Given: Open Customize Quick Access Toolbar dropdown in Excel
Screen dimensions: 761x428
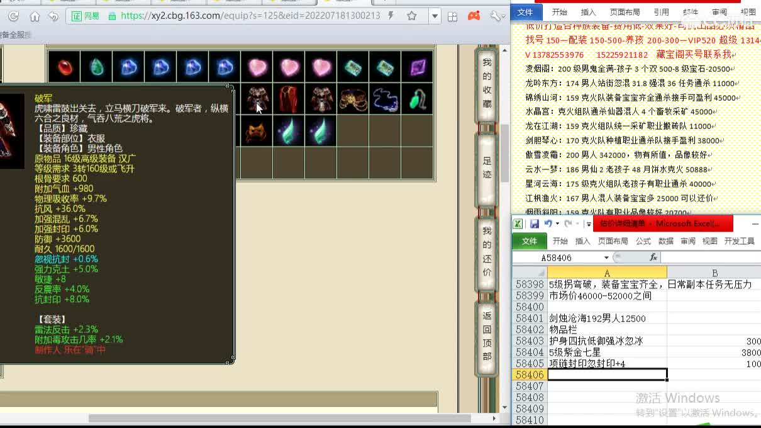Looking at the screenshot, I should point(588,224).
